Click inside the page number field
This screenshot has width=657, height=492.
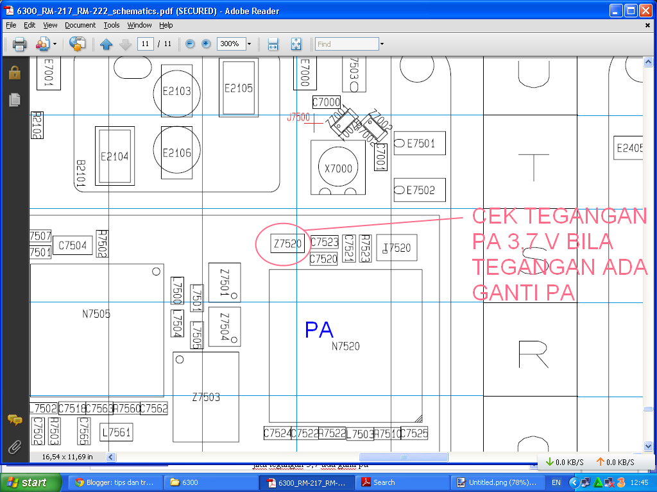[146, 45]
